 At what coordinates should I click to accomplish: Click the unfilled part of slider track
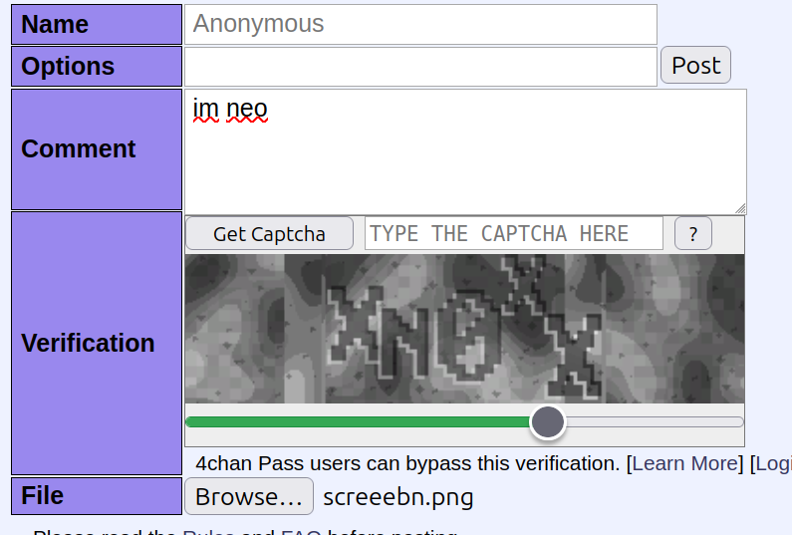655,421
